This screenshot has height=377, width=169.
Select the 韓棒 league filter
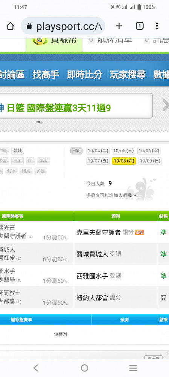[18, 151]
